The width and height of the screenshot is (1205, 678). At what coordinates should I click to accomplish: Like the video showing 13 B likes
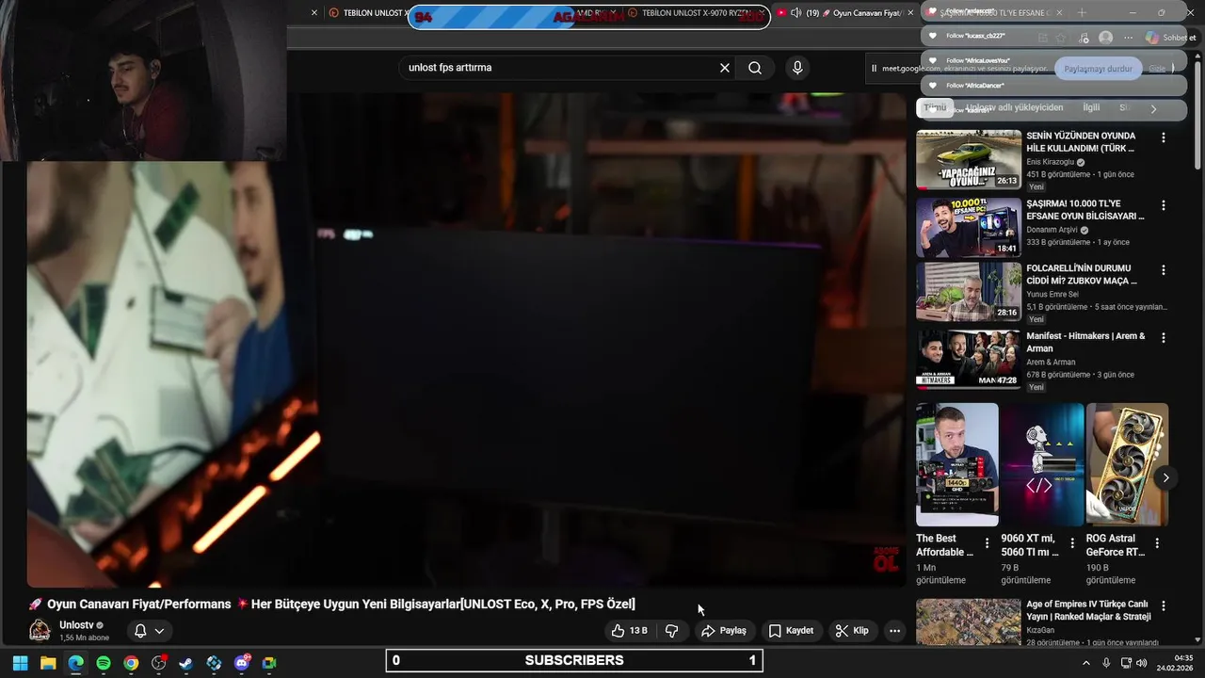point(630,631)
